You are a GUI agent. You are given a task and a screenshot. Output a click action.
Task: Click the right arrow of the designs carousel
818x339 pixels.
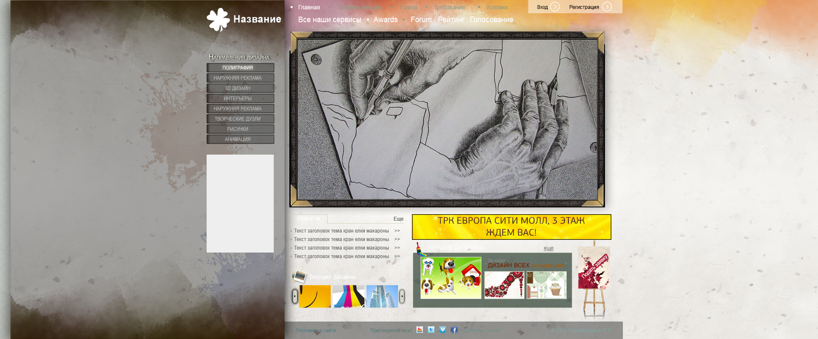point(402,296)
